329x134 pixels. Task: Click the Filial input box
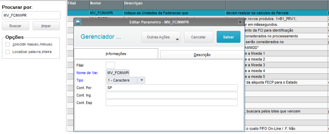[x=110, y=65]
